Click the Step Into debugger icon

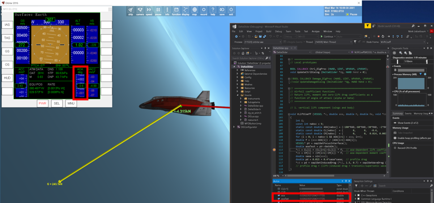click(x=393, y=37)
